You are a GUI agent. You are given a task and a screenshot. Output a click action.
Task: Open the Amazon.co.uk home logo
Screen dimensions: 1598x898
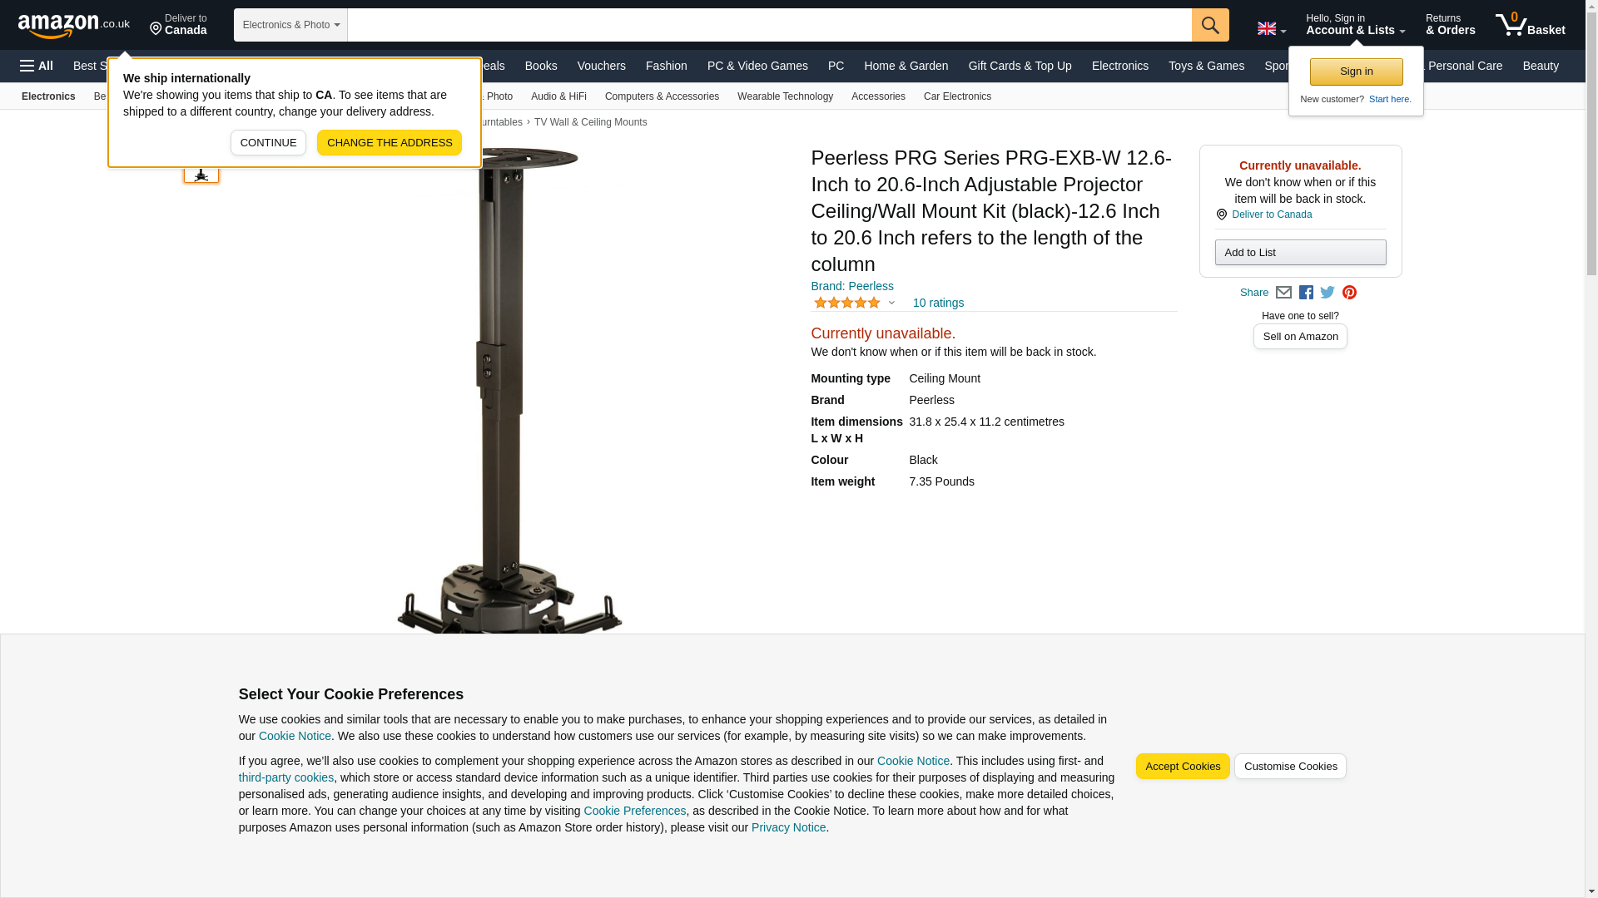(x=74, y=25)
